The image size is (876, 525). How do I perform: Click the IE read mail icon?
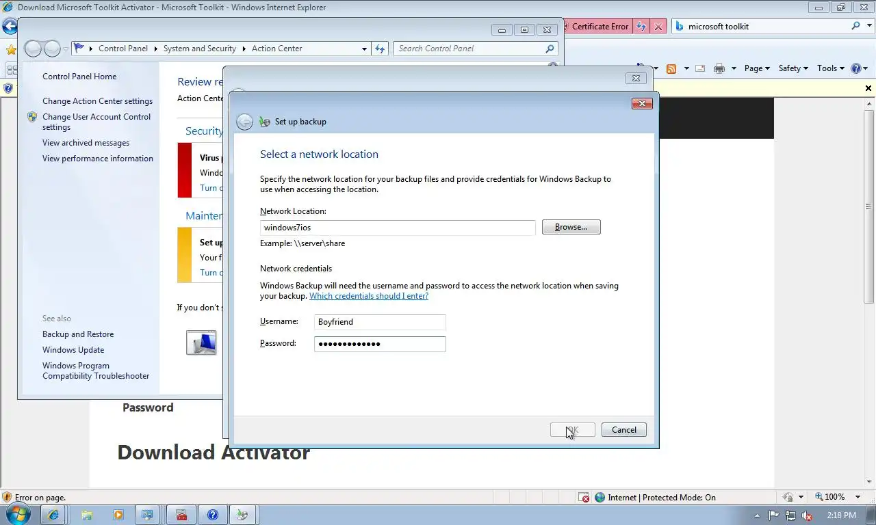point(700,68)
